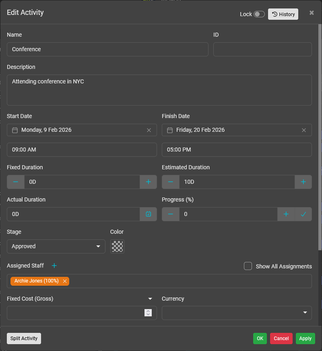The width and height of the screenshot is (322, 351).
Task: Click the plus icon to add assigned staff
Action: point(54,266)
